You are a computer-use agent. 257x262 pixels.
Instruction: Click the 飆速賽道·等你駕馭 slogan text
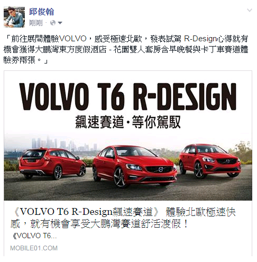pyautogui.click(x=128, y=122)
